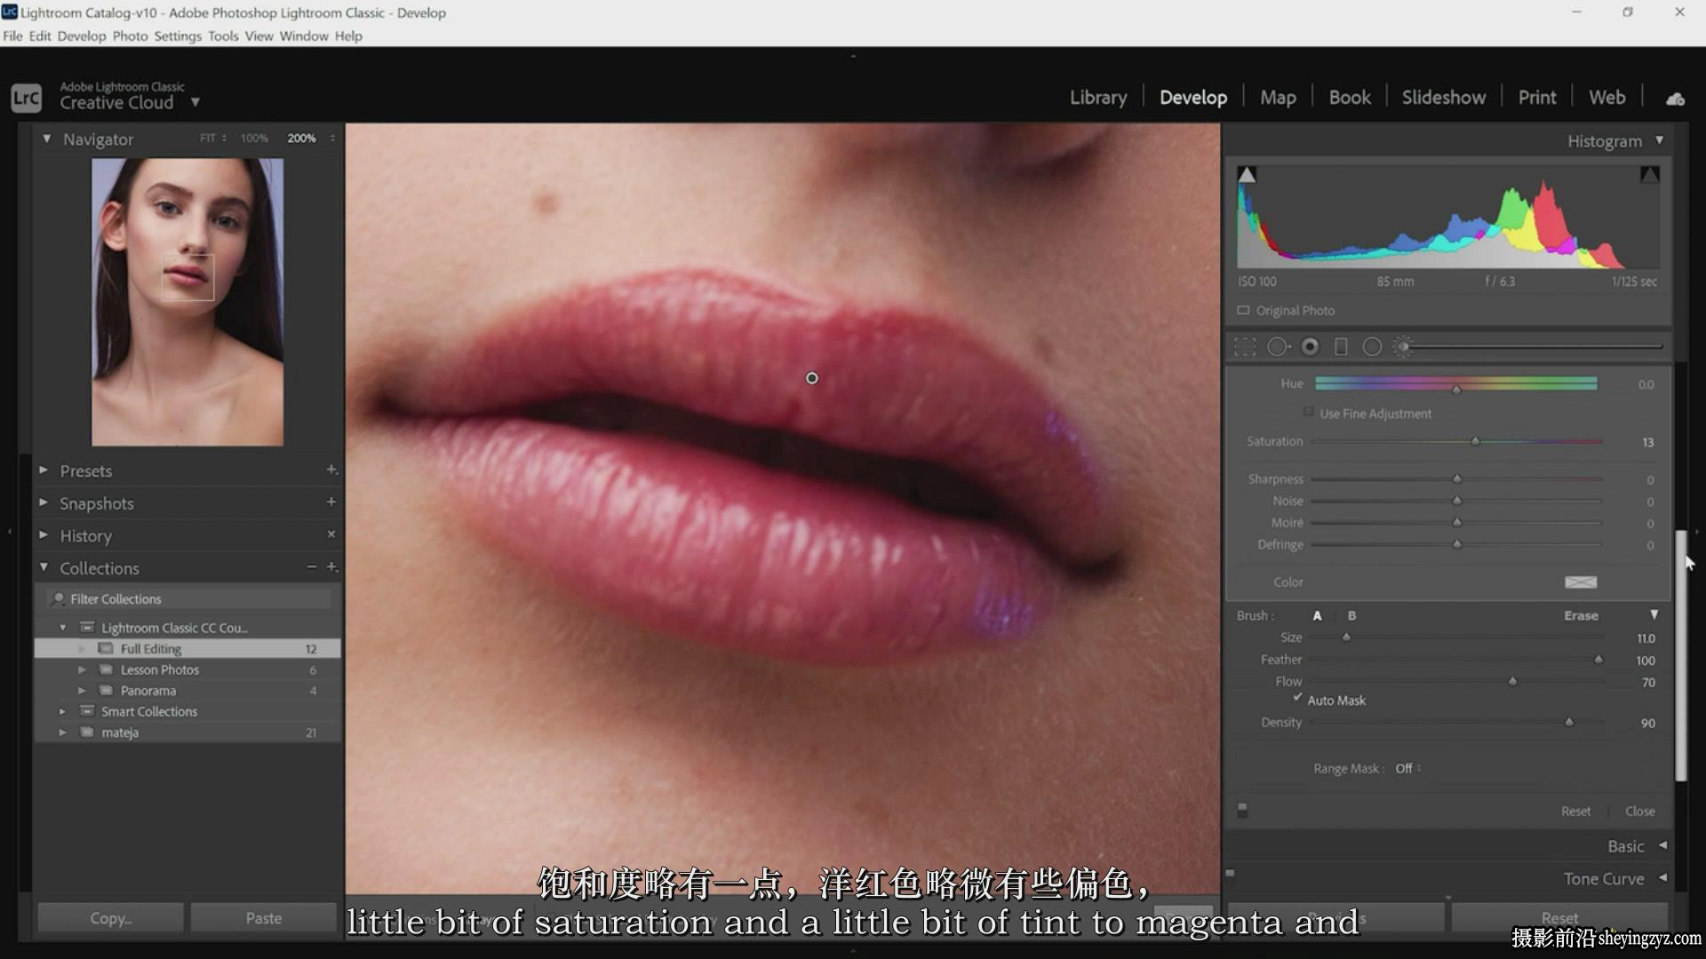Click the Smart Collections set icon
1706x959 pixels.
[87, 711]
